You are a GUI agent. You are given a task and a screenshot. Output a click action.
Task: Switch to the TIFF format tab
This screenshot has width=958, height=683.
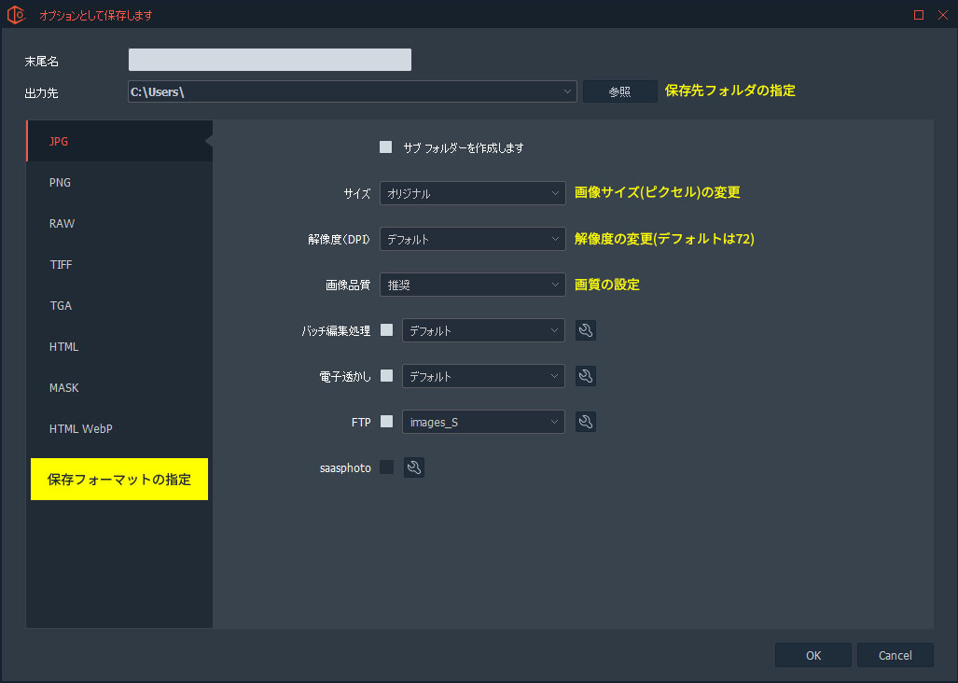(x=61, y=265)
